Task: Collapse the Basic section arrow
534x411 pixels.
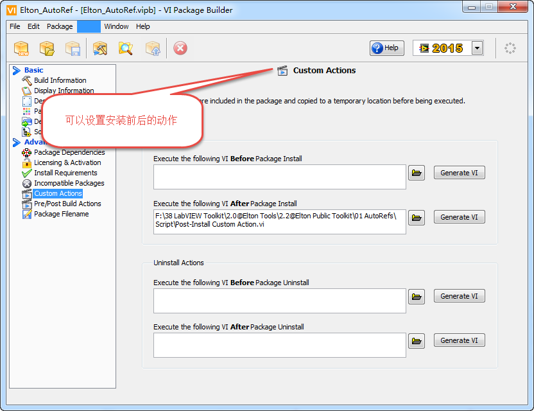Action: [x=16, y=70]
